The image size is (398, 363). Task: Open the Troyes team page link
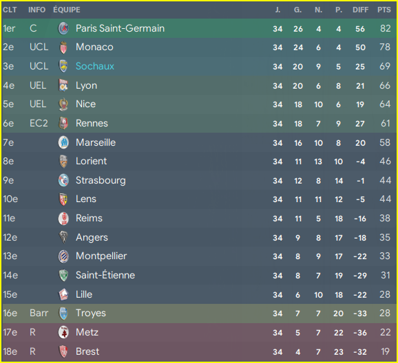tap(91, 313)
